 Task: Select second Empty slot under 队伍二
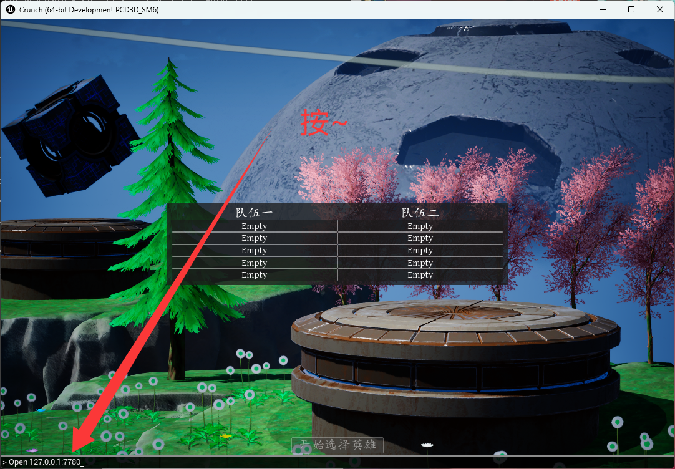pos(420,238)
